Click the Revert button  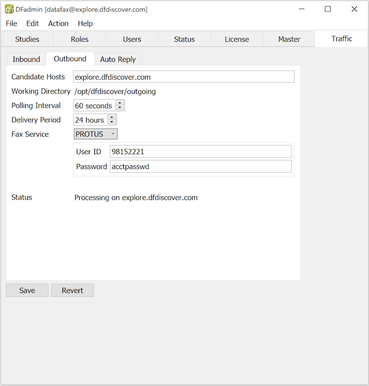coord(72,290)
